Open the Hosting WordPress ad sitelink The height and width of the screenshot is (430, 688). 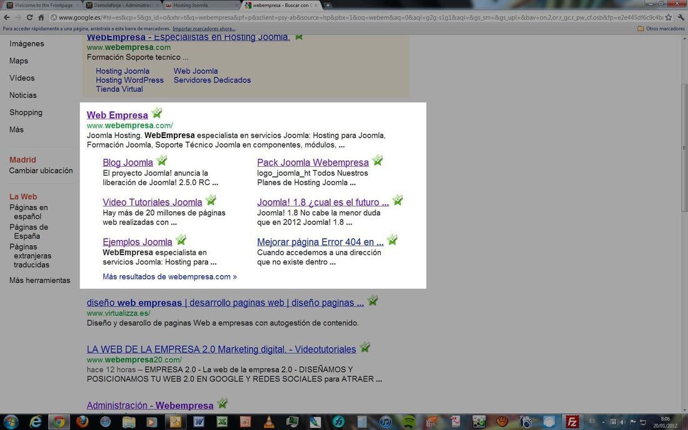click(x=129, y=80)
